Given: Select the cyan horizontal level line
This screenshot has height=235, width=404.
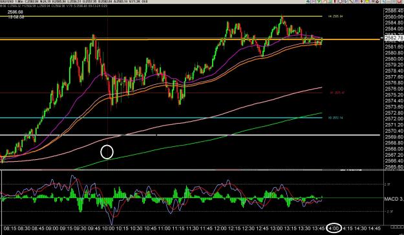Looking at the screenshot, I should tap(161, 118).
